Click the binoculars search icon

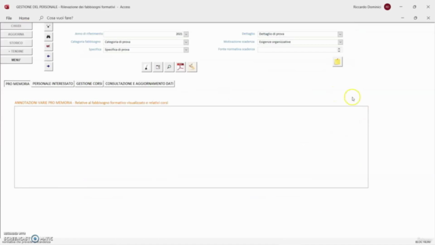coord(48,36)
